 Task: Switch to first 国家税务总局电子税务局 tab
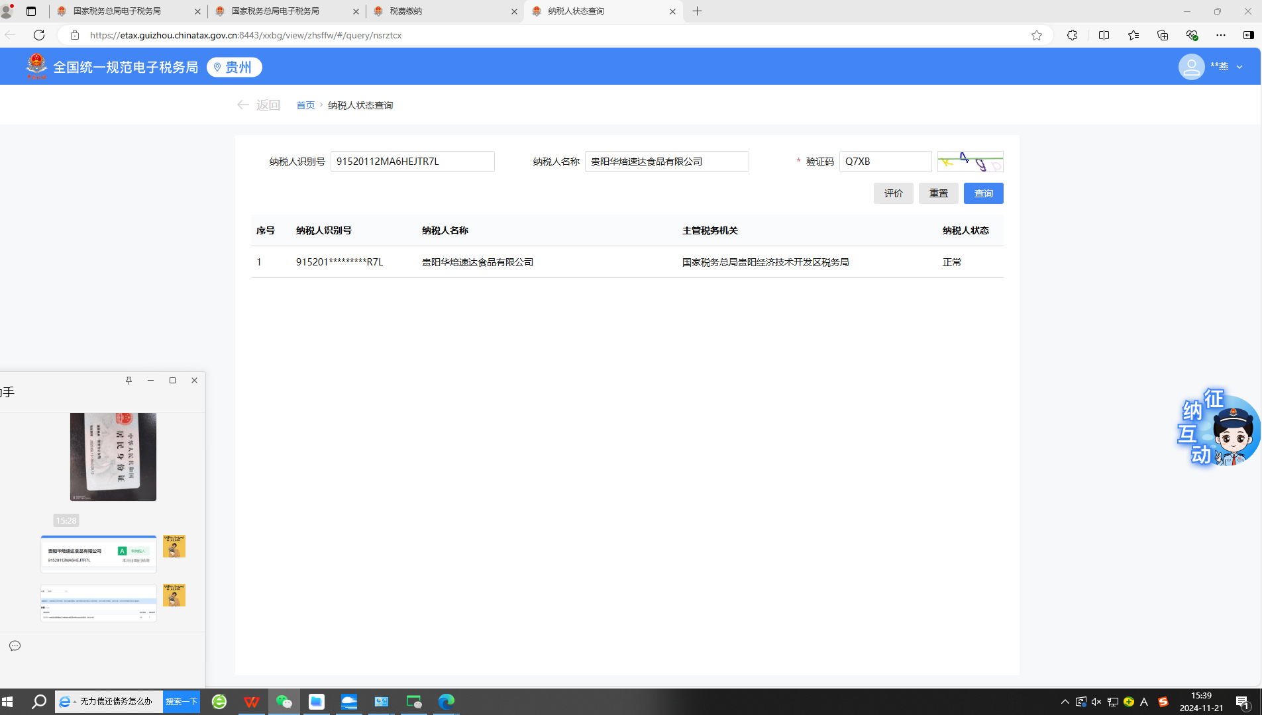pos(126,11)
